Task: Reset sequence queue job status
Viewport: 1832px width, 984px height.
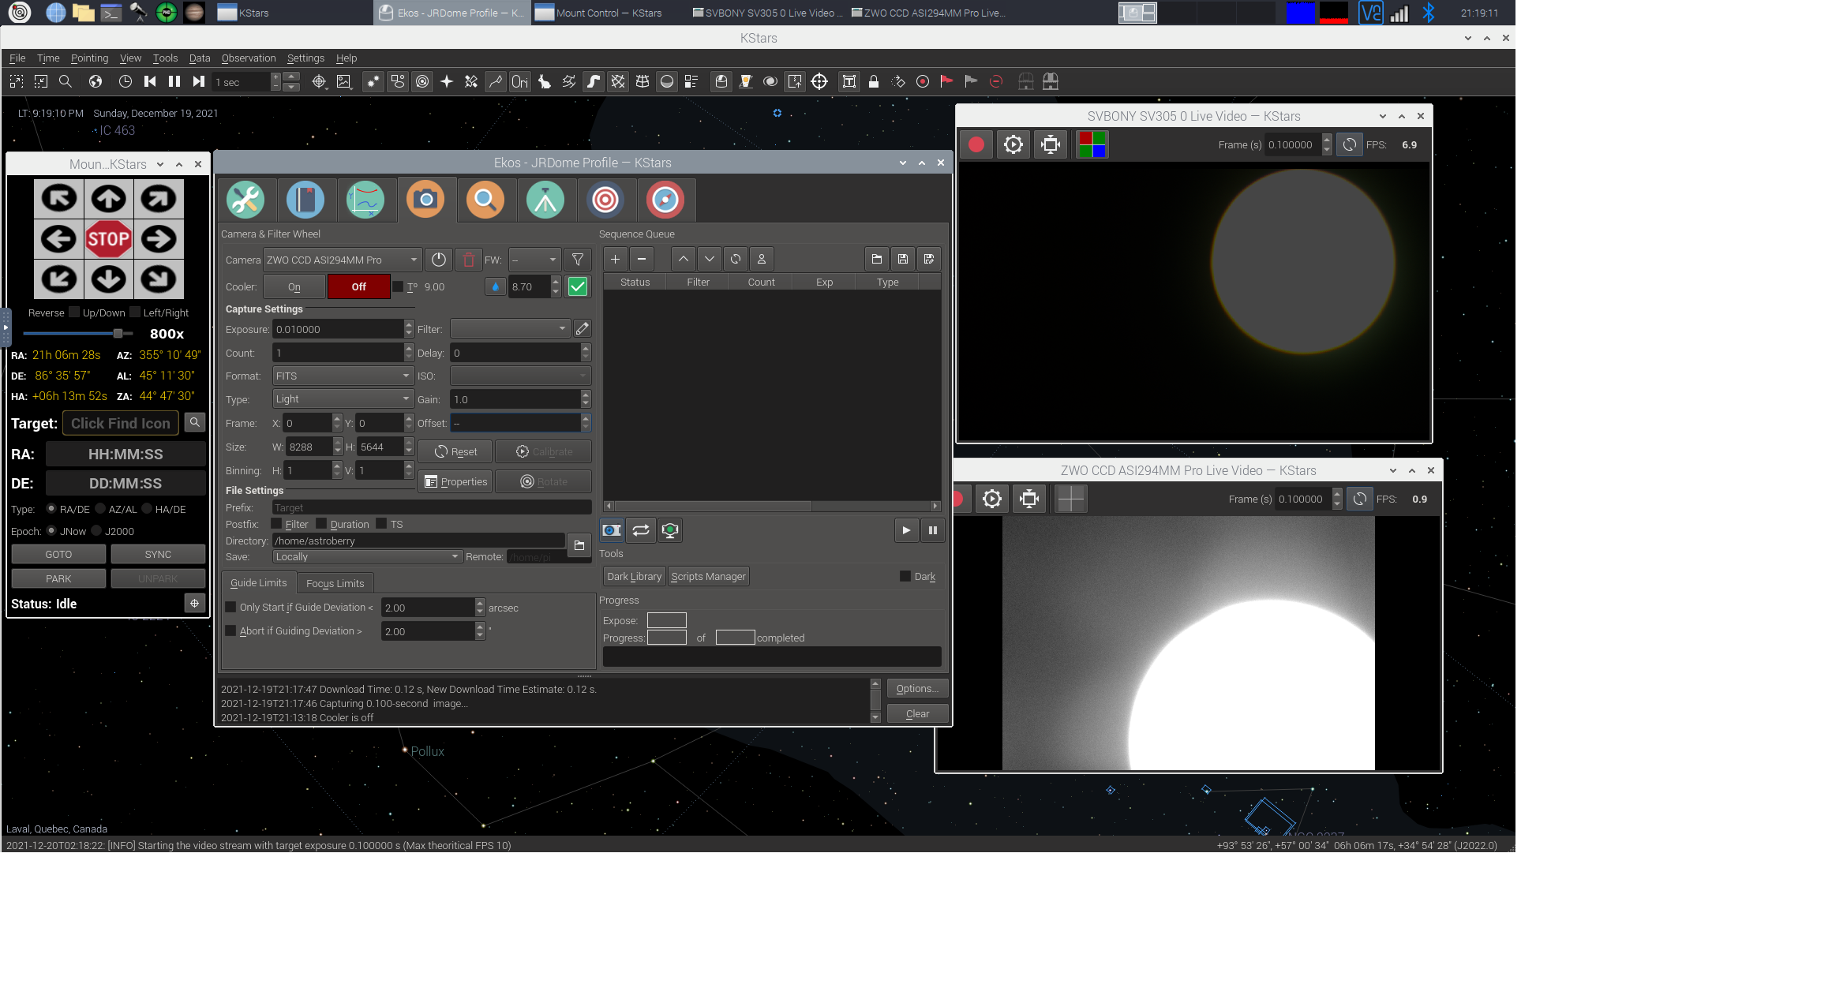Action: [x=736, y=259]
